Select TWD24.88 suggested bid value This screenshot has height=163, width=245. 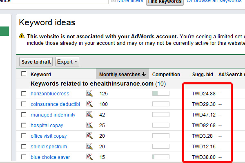point(204,94)
